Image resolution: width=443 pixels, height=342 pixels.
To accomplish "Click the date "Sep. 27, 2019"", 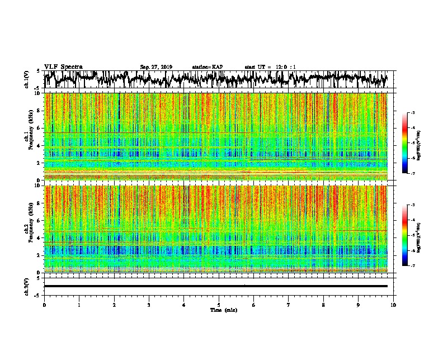I will click(x=156, y=67).
